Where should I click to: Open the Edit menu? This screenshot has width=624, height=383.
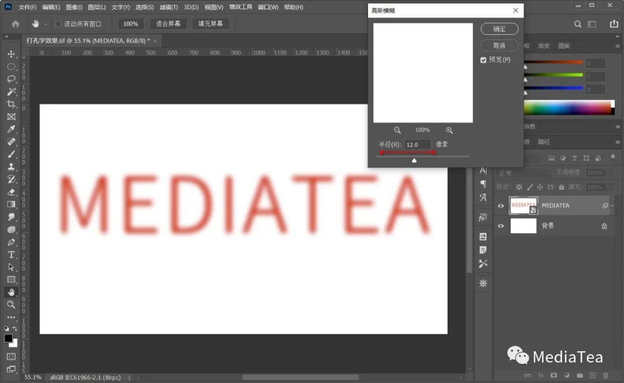[x=51, y=7]
